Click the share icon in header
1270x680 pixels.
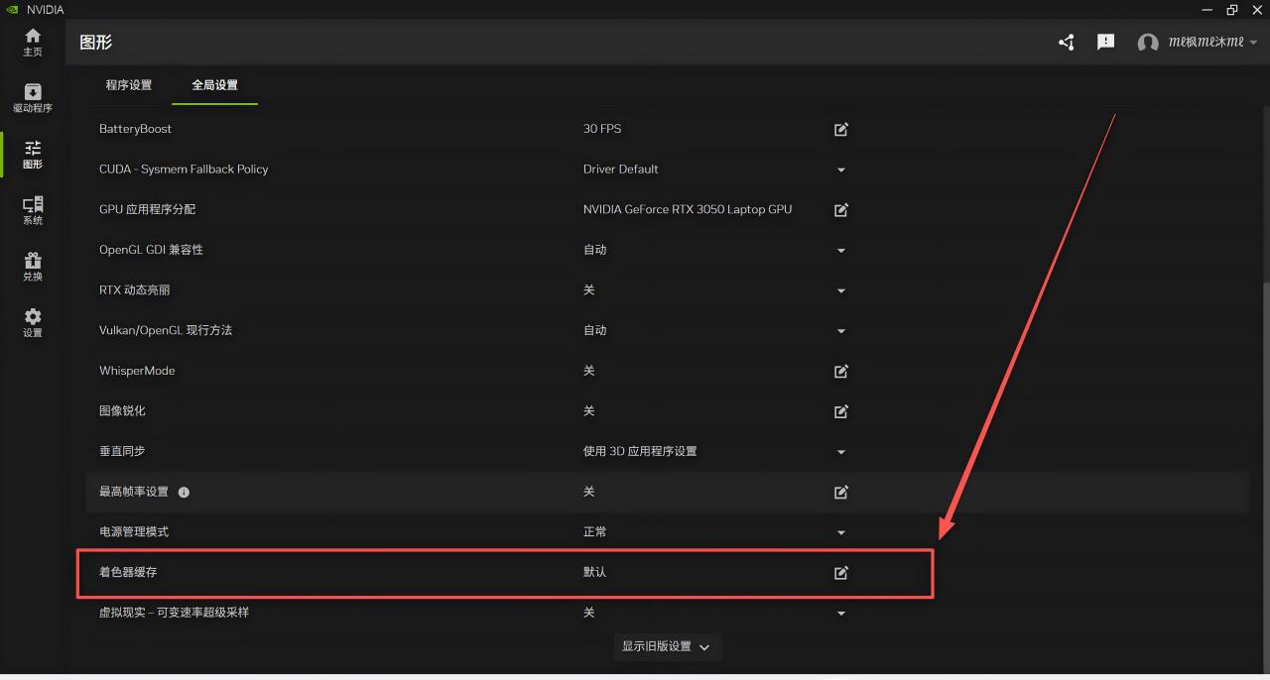click(1067, 43)
